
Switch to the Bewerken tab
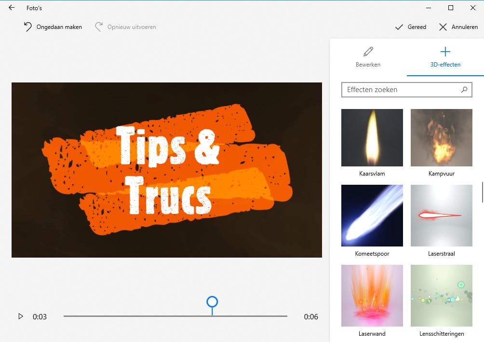[x=368, y=57]
